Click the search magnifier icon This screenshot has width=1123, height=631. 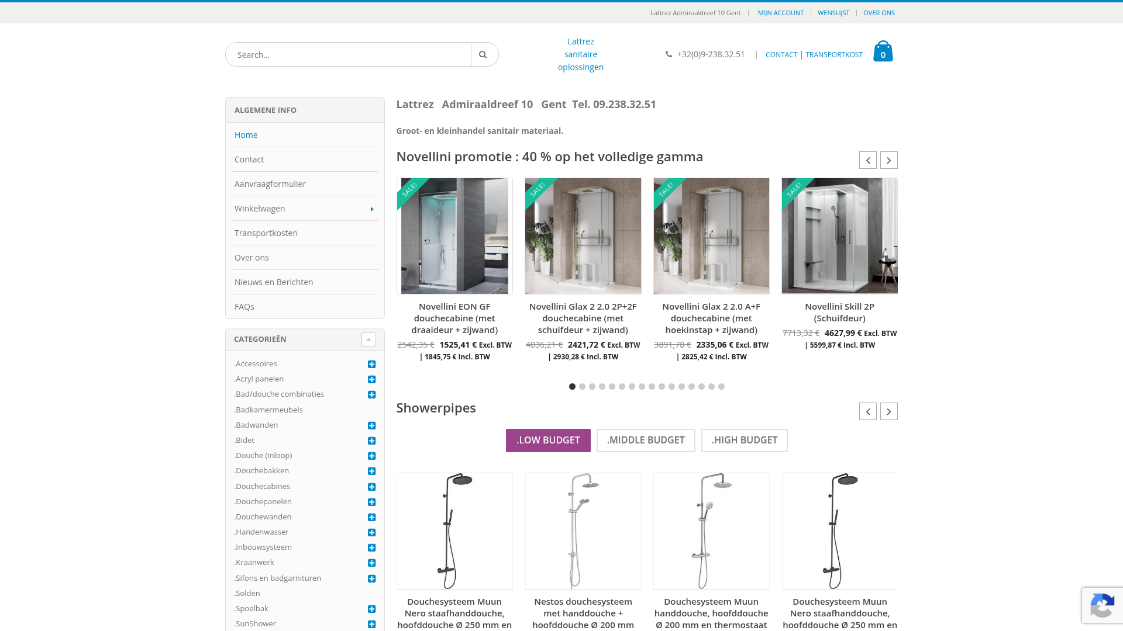coord(483,54)
